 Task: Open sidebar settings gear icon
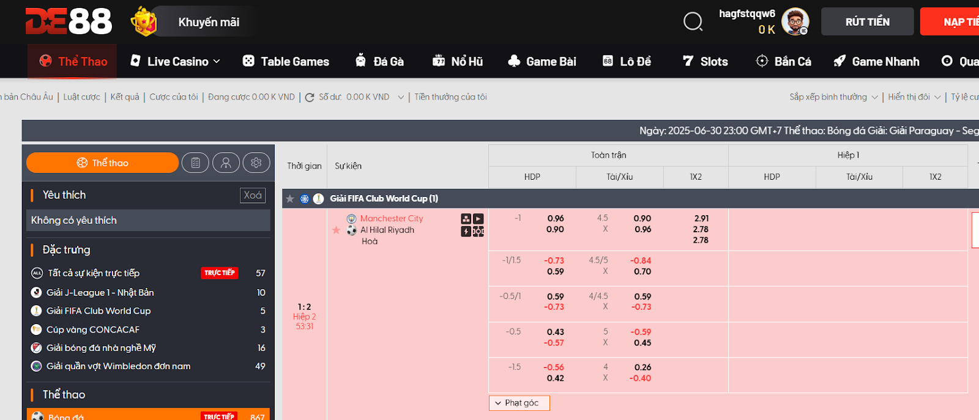pyautogui.click(x=256, y=163)
